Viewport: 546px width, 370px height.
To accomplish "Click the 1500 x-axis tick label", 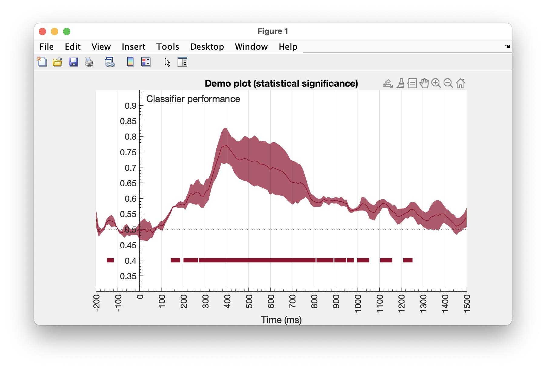I will 467,303.
